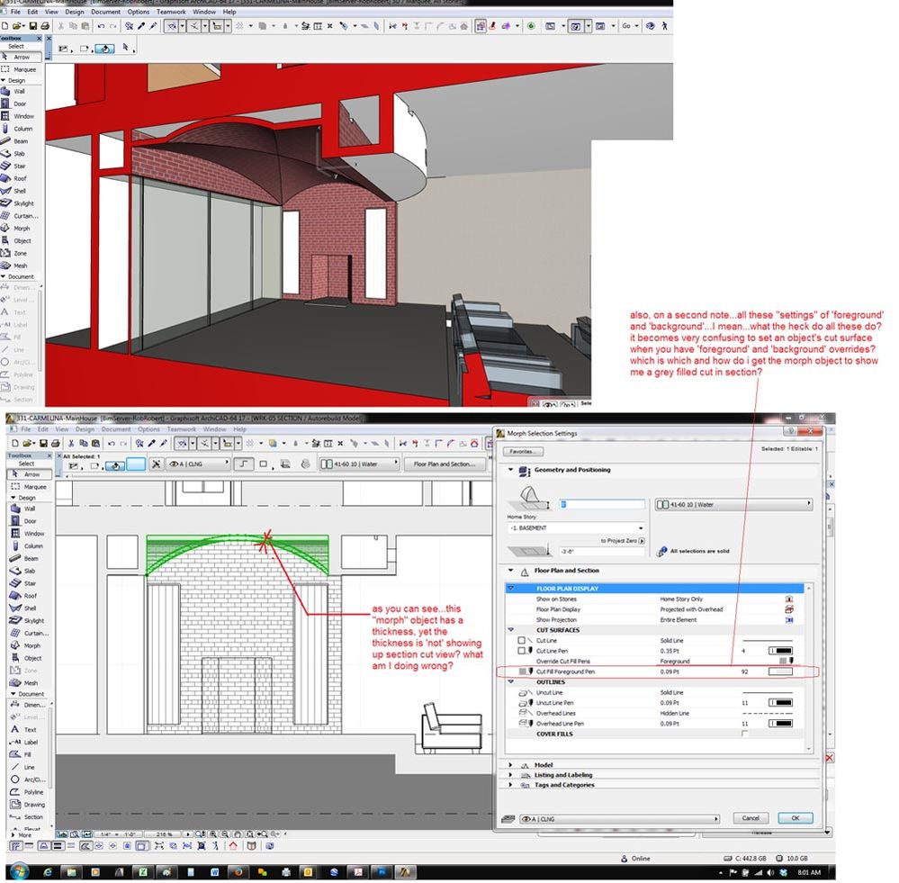The image size is (899, 883).
Task: Activate the Section tool in bottom window toolbox
Action: click(x=31, y=817)
